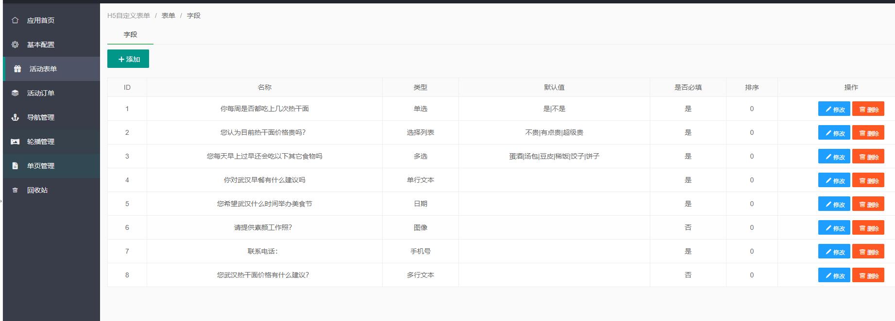Click the name 你每周是否都吃上几次热干面
Screen dimensions: 895x321
tap(265, 109)
